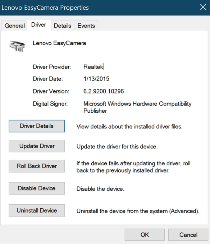Click the dialog title bar text

45,8
